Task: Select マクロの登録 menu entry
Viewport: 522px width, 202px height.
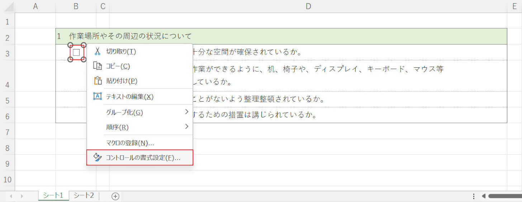Action: [x=130, y=143]
